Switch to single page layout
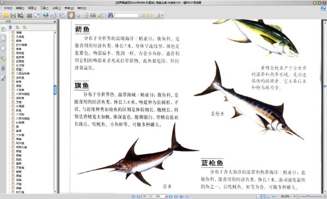This screenshot has width=327, height=199. [x=258, y=196]
